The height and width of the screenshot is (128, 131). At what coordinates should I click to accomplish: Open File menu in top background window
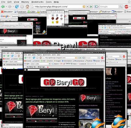point(3,2)
